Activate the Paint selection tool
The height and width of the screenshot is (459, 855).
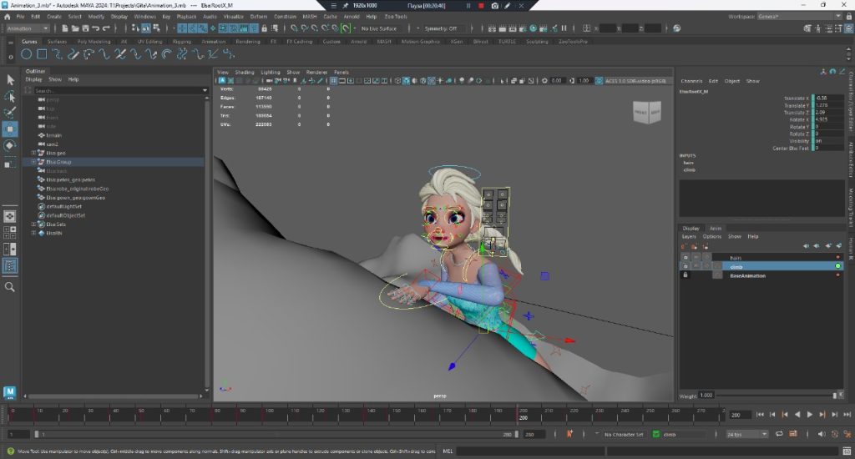pos(10,113)
